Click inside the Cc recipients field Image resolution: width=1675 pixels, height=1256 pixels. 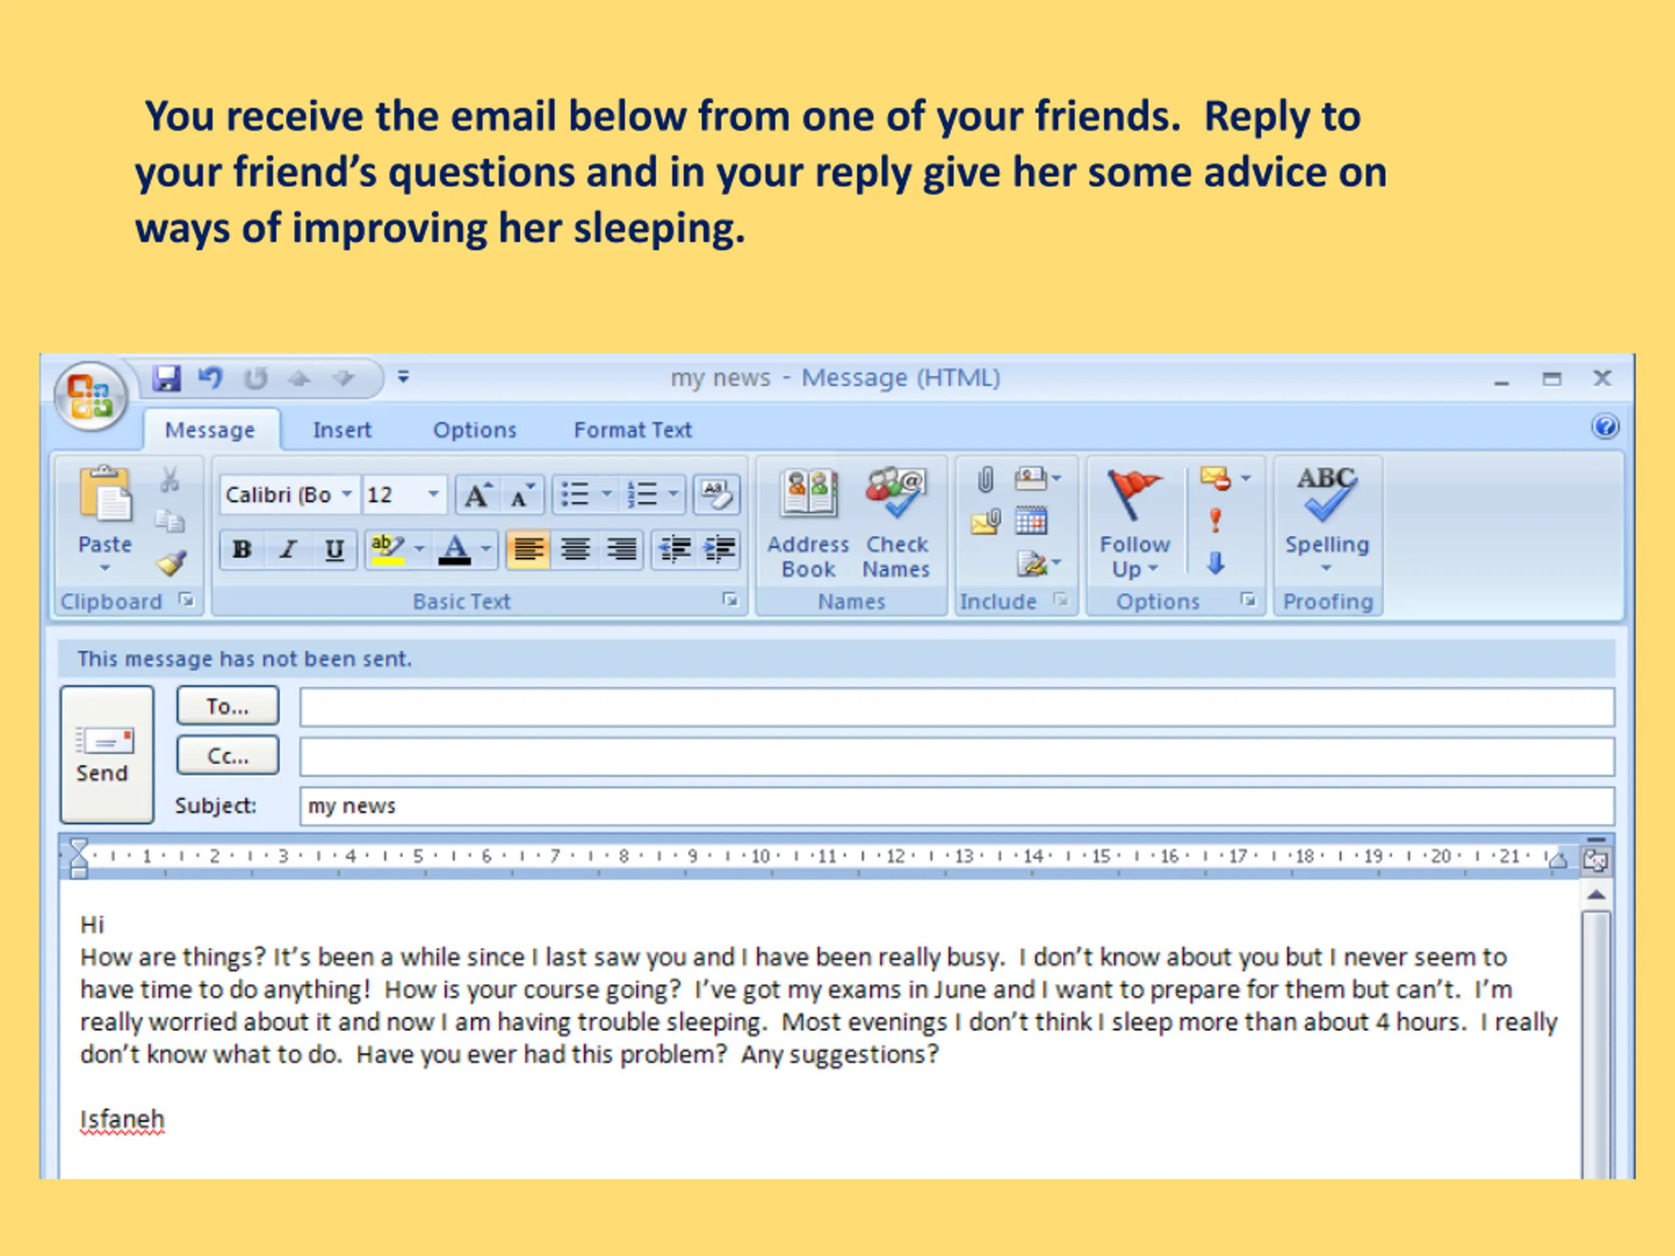point(957,756)
